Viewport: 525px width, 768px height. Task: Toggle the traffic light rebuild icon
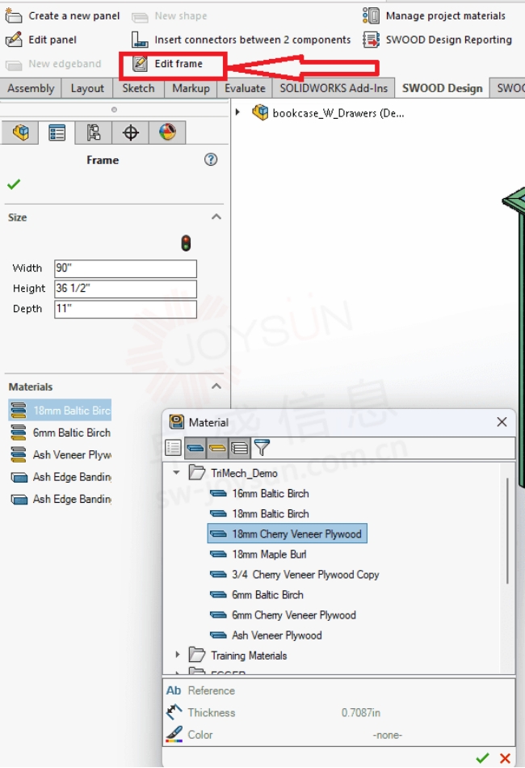pyautogui.click(x=186, y=243)
